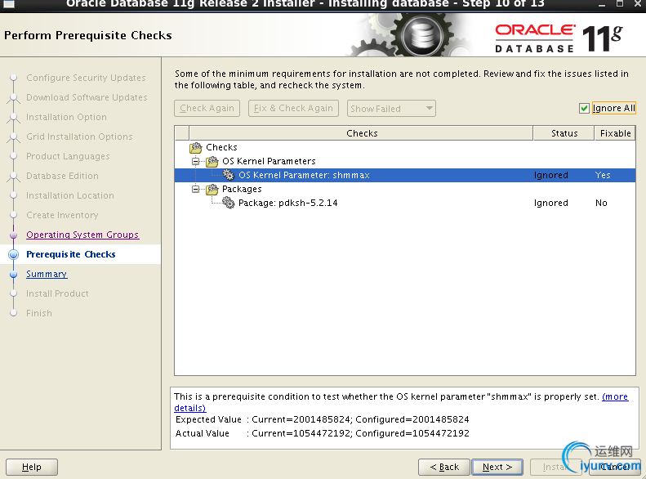This screenshot has height=479, width=646.
Task: Go to Operating System Groups step
Action: pyautogui.click(x=82, y=235)
